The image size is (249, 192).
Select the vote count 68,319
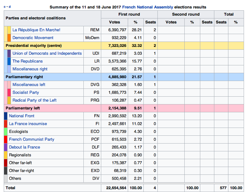(x=120, y=170)
